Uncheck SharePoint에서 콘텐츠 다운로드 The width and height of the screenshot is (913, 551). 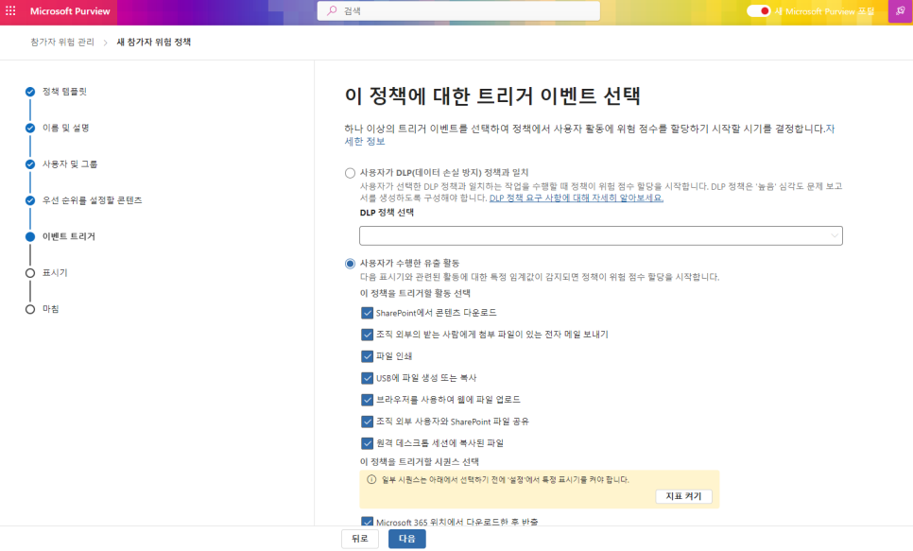click(367, 313)
